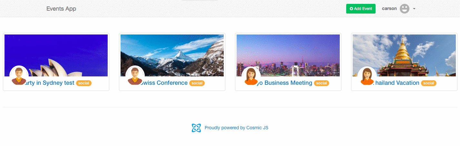Screen dimensions: 460x146
Task: Click the social tag on Swiss Conference
Action: (197, 83)
